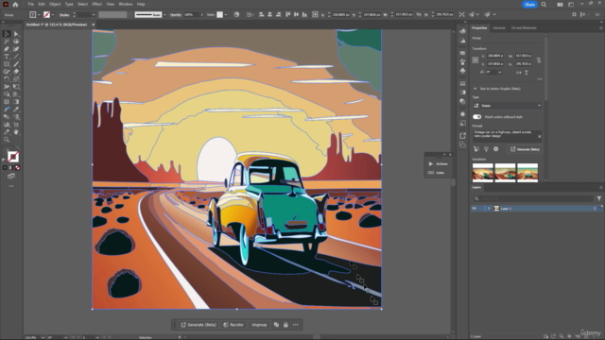This screenshot has width=605, height=340.
Task: Open the Effect menu
Action: (x=96, y=4)
